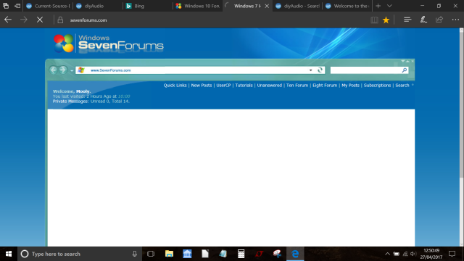Viewport: 464px width, 261px height.
Task: Open New Posts link
Action: pos(202,86)
